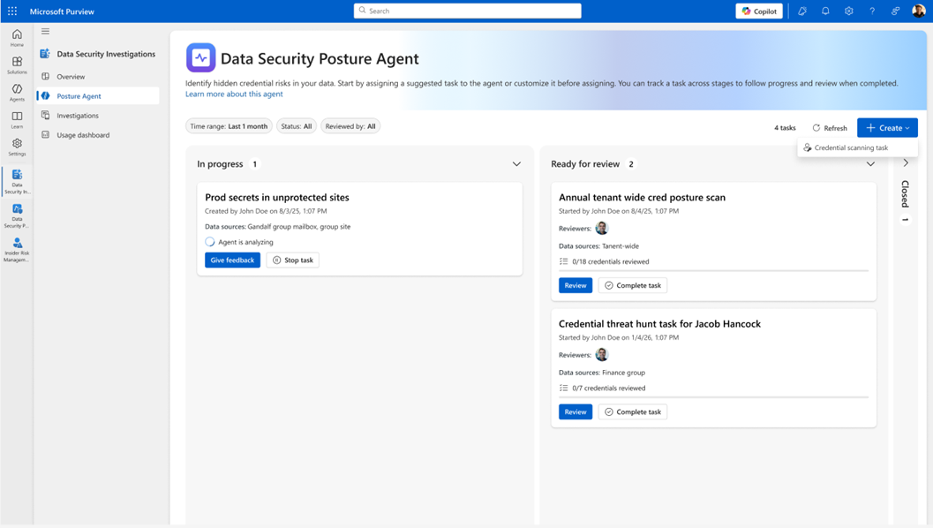Open Learn in left rail
This screenshot has width=933, height=528.
pos(17,120)
